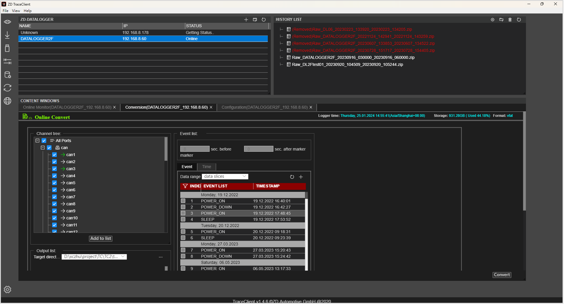This screenshot has width=564, height=304.
Task: Open the settings gear at bottom left
Action: coord(7,290)
